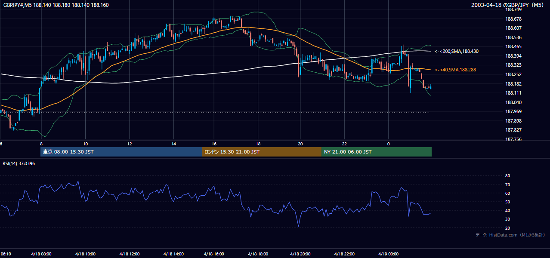Click the 4/18 20:00 date label
The width and height of the screenshot is (550, 258).
pyautogui.click(x=301, y=254)
